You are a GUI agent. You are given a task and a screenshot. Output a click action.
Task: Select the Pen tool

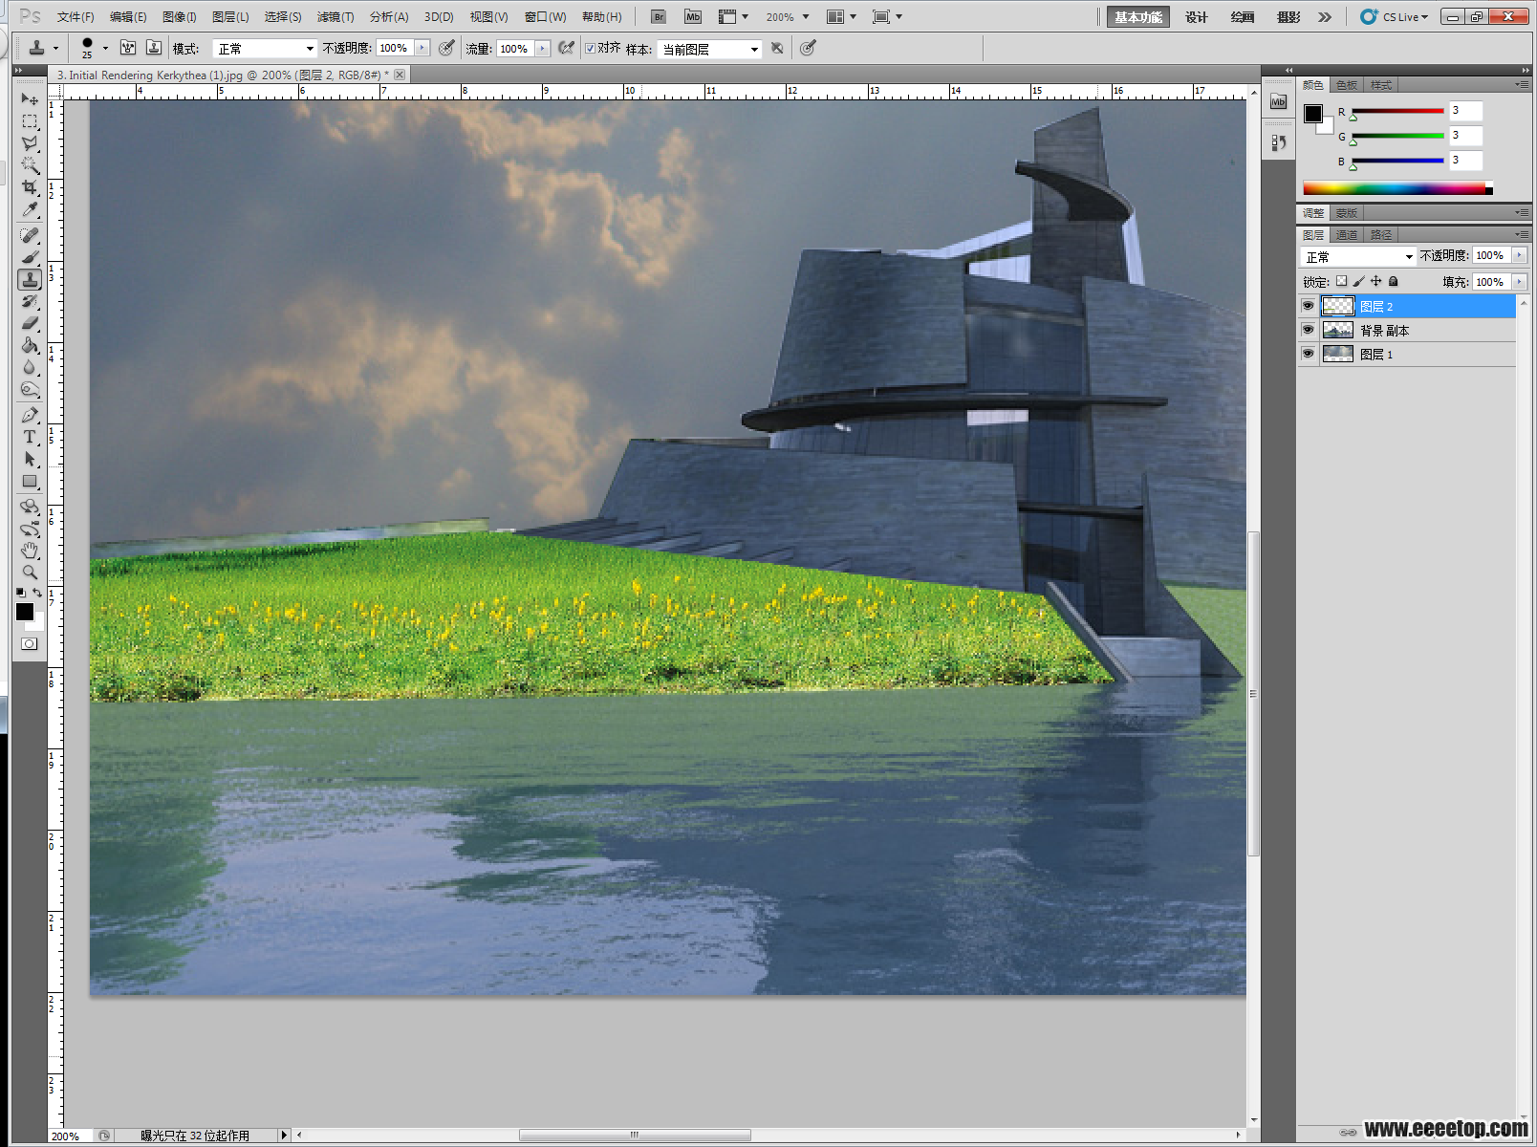[x=30, y=415]
